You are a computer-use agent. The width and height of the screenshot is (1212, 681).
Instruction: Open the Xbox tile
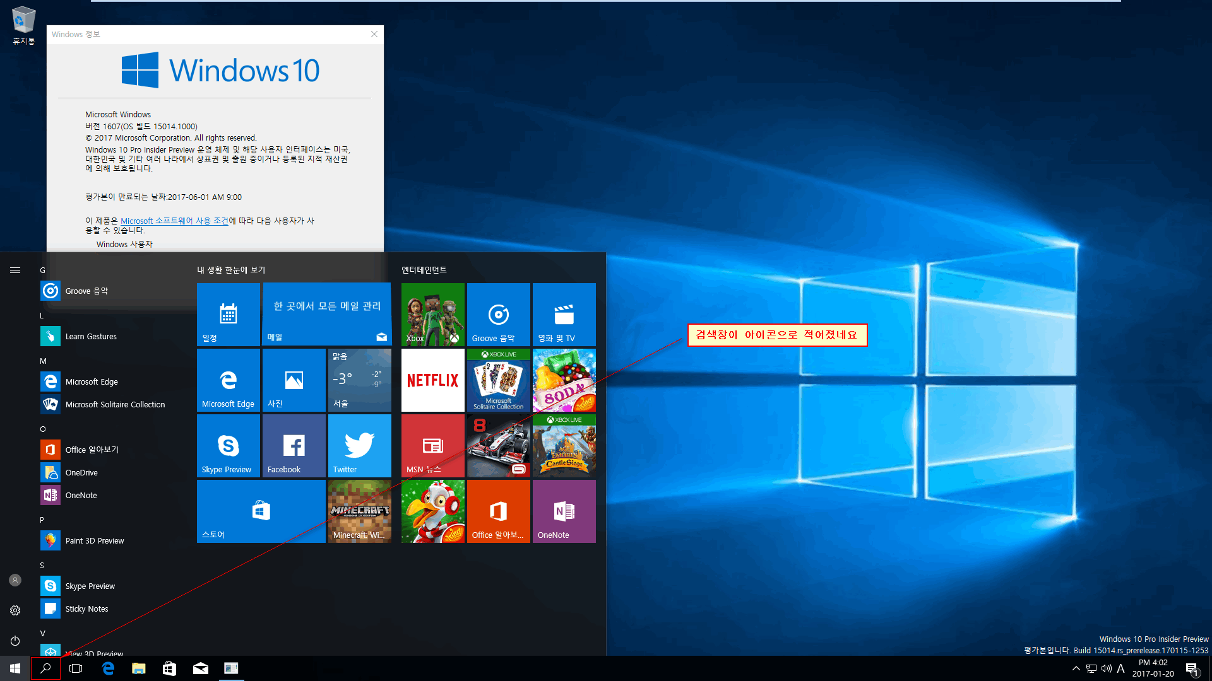(433, 314)
